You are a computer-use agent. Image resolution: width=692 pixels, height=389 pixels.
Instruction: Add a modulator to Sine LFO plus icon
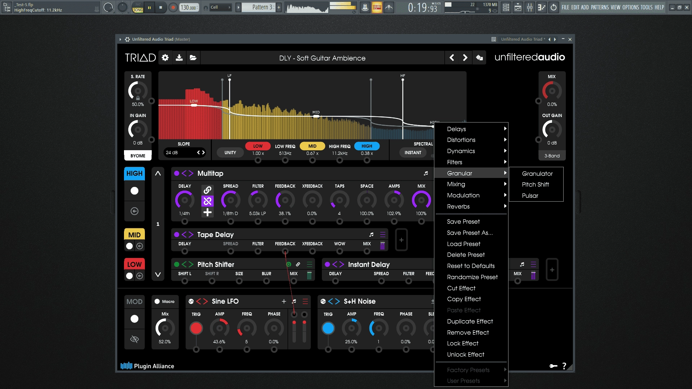[x=284, y=301]
